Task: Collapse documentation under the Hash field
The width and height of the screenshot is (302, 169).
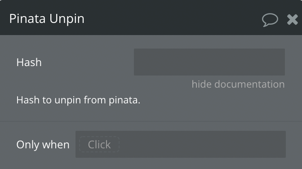Action: pyautogui.click(x=238, y=84)
